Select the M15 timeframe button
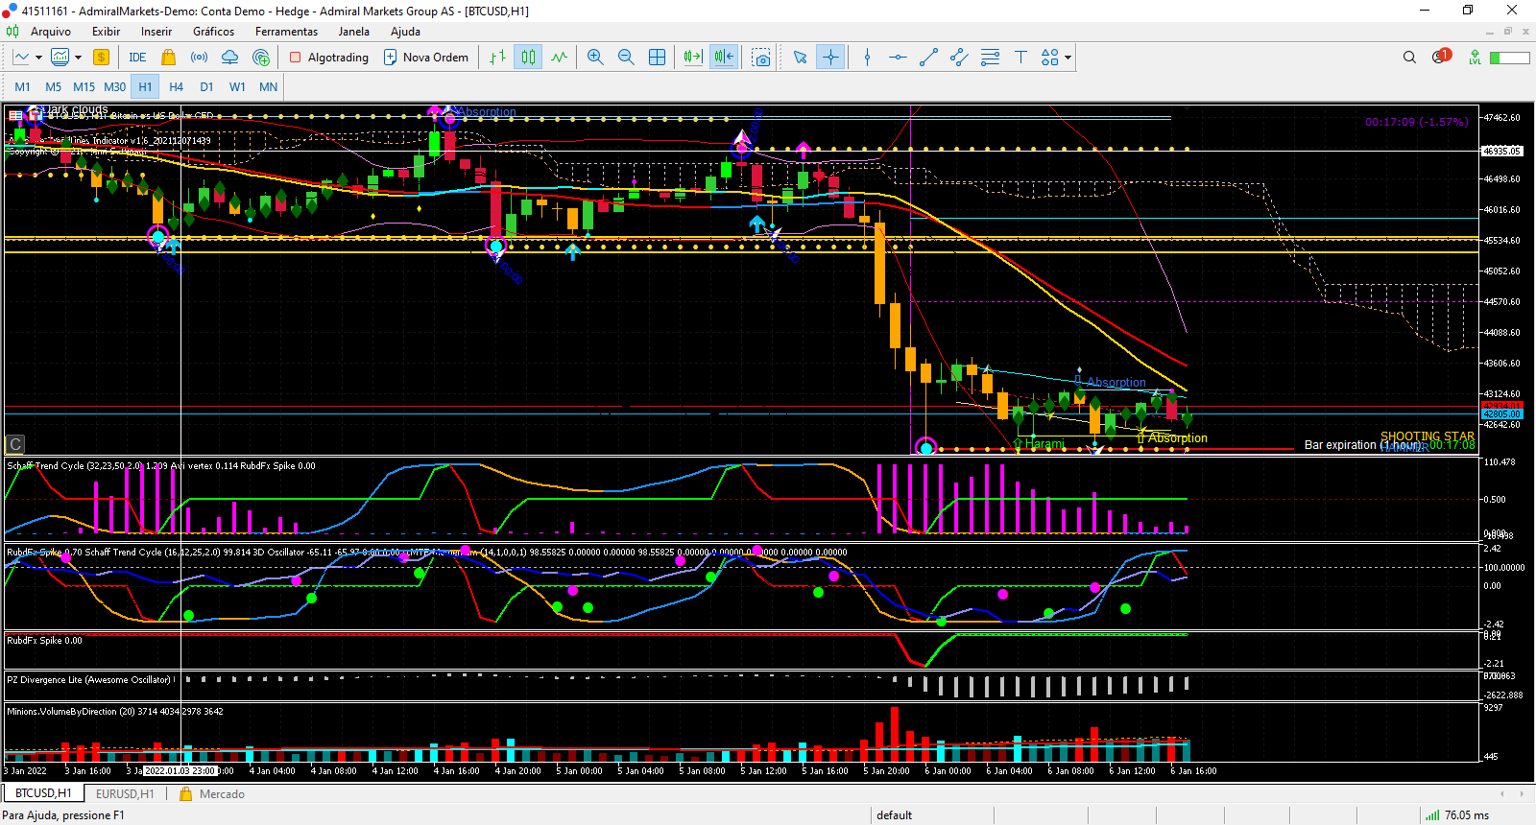The height and width of the screenshot is (825, 1536). click(84, 86)
